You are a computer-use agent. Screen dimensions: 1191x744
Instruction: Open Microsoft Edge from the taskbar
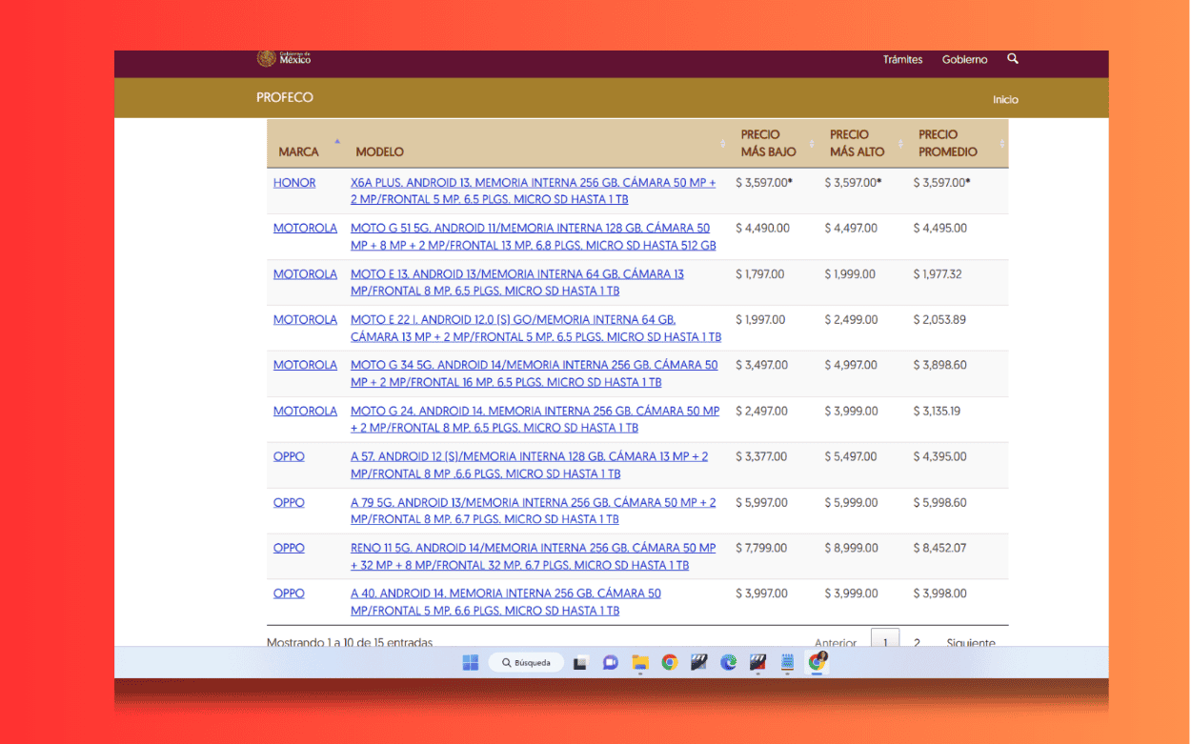[x=729, y=663]
